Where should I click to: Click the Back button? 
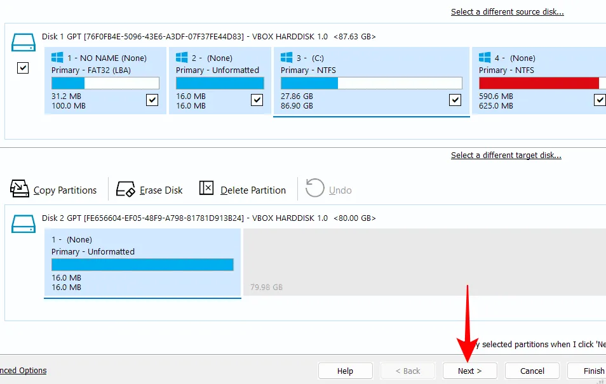click(408, 371)
